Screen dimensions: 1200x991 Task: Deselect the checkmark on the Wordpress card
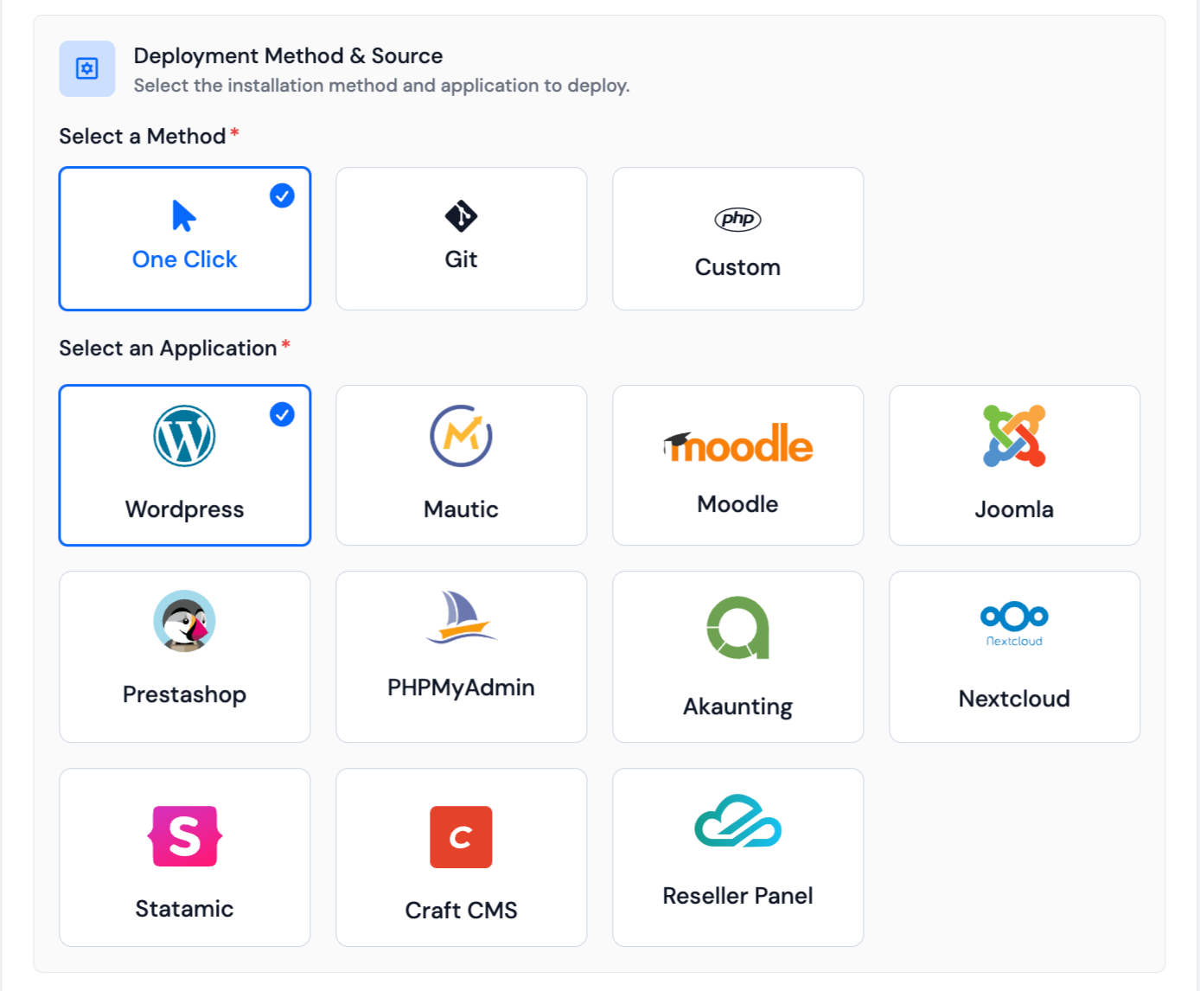tap(281, 415)
